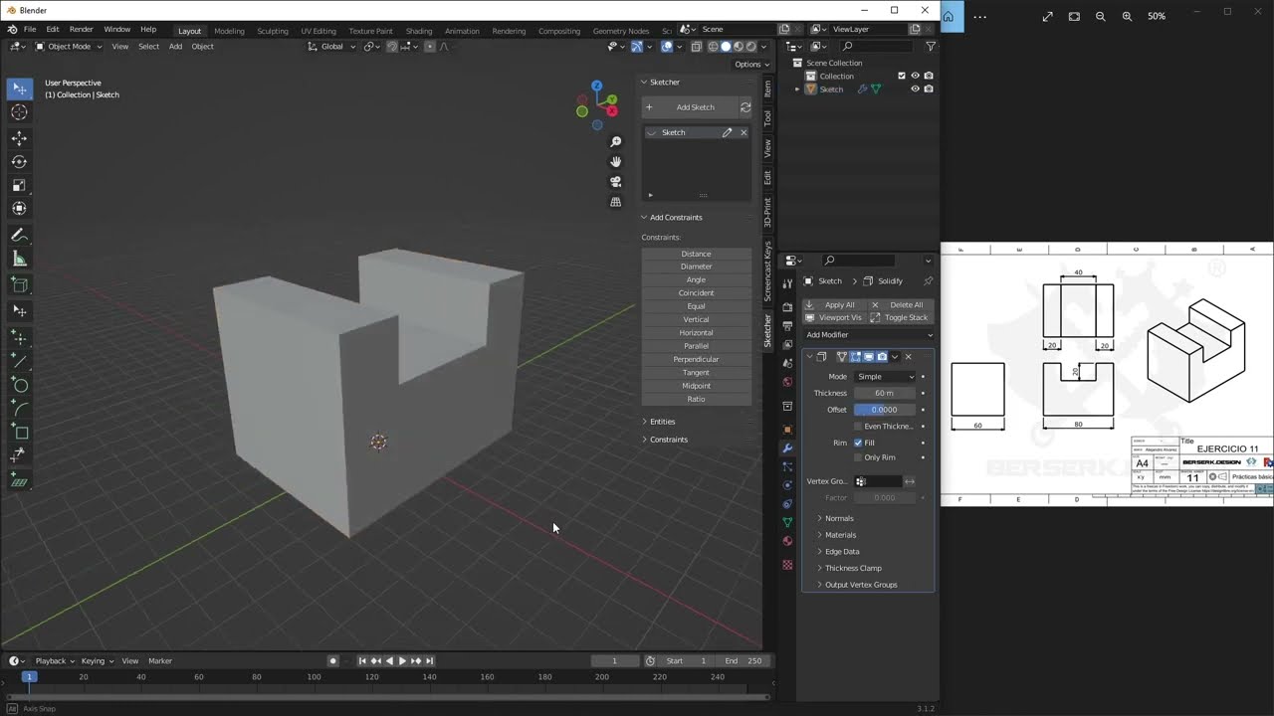Expand the Entities panel in Sketcher

[660, 422]
